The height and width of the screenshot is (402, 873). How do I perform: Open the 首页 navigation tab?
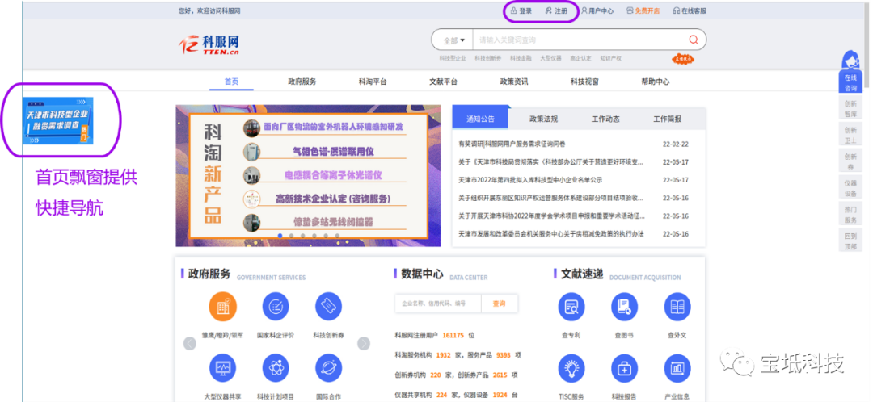coord(232,82)
